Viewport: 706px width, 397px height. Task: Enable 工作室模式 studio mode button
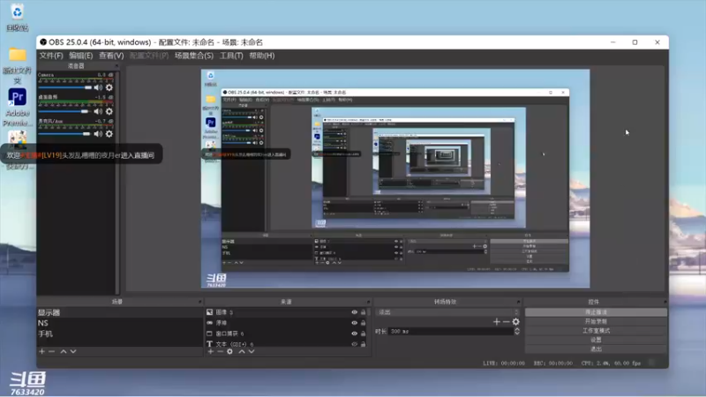pos(596,330)
